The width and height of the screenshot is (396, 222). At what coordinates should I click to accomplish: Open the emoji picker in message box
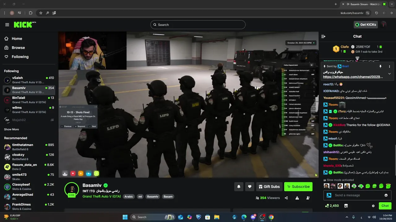pos(386,195)
